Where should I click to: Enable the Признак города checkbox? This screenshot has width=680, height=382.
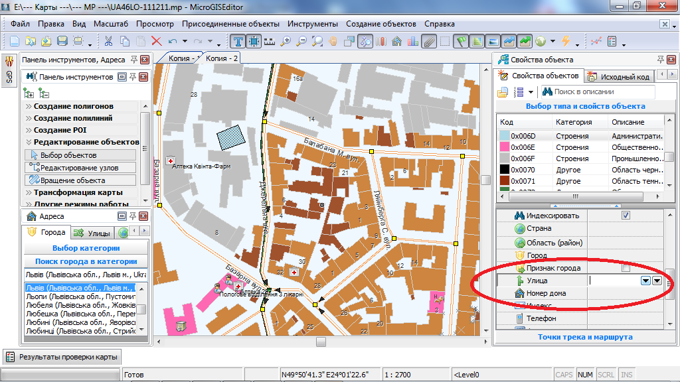(x=625, y=268)
